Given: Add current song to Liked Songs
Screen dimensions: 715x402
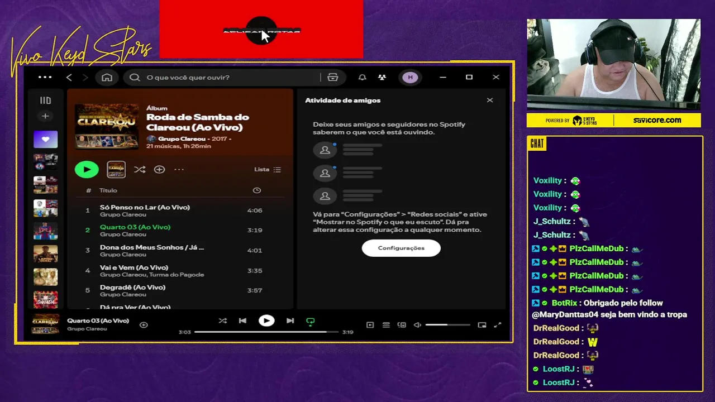Looking at the screenshot, I should tap(144, 324).
